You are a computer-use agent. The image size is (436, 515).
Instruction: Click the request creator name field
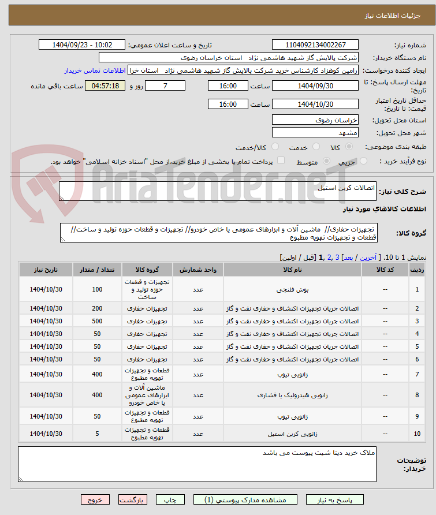[x=243, y=70]
